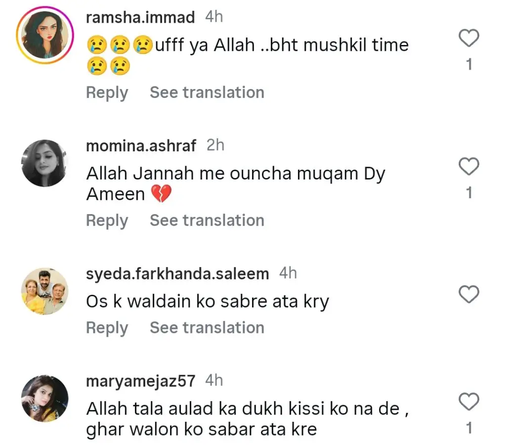Image resolution: width=506 pixels, height=448 pixels.
Task: Tap heart on syeda.farkhanda.saleem's comment
Action: [469, 295]
